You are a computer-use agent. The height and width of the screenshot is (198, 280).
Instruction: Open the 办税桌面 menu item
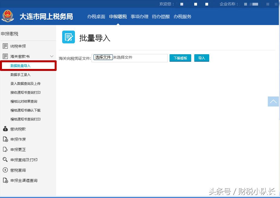pyautogui.click(x=96, y=17)
